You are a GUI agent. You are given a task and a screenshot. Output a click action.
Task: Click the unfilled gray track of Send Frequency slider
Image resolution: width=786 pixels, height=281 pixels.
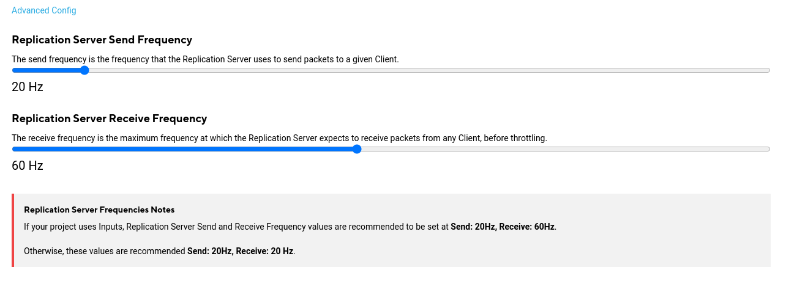pyautogui.click(x=429, y=70)
